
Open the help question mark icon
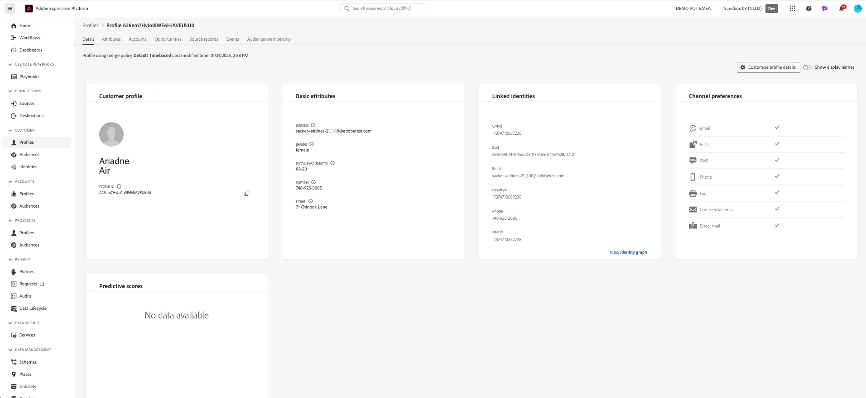[808, 9]
